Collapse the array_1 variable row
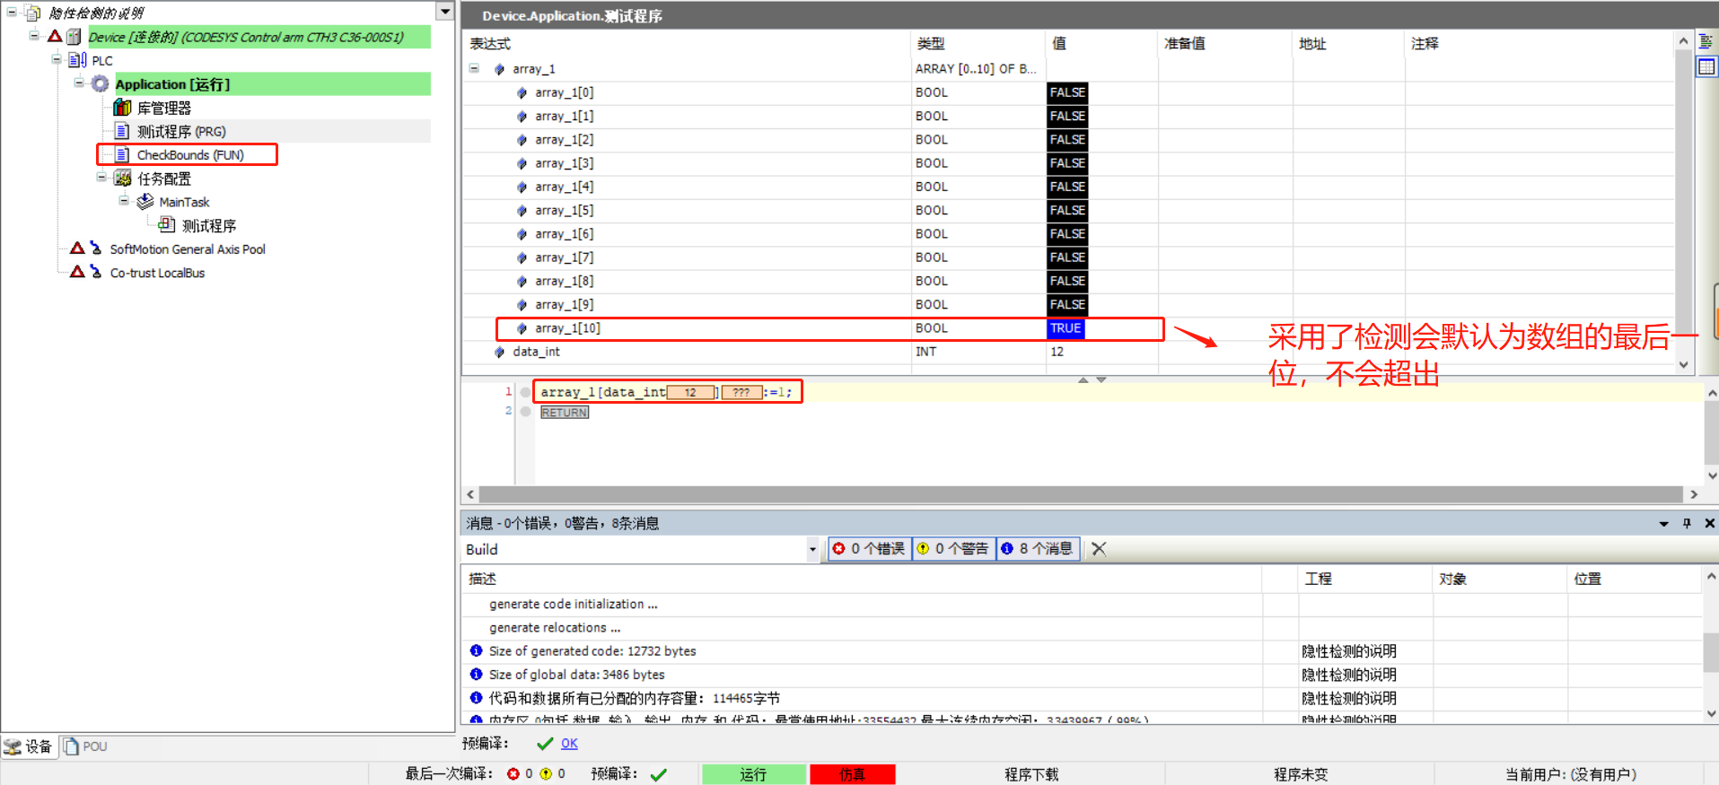This screenshot has width=1719, height=785. (x=474, y=68)
